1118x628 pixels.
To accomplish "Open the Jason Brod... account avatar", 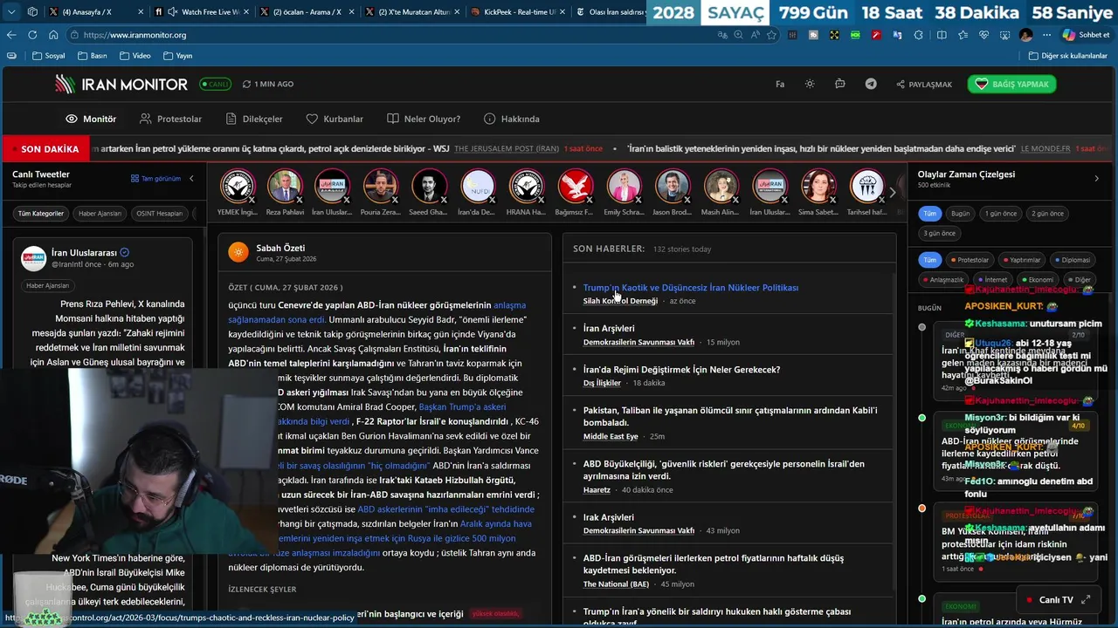I will (x=672, y=187).
